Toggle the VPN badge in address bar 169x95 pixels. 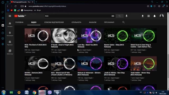coord(22,6)
